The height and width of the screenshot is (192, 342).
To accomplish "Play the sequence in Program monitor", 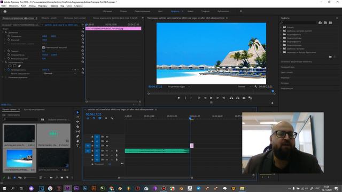I will (211, 98).
